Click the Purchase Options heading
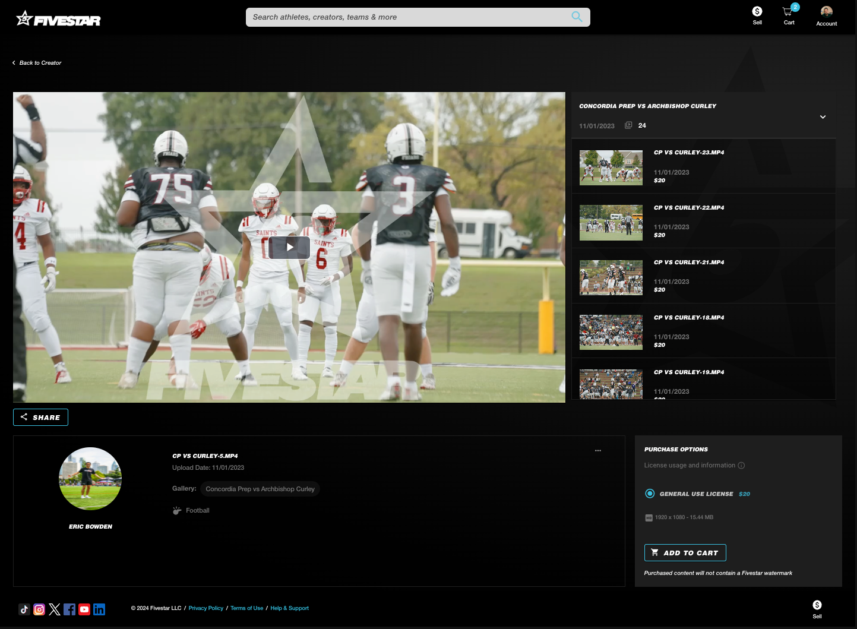The width and height of the screenshot is (857, 629). point(676,450)
